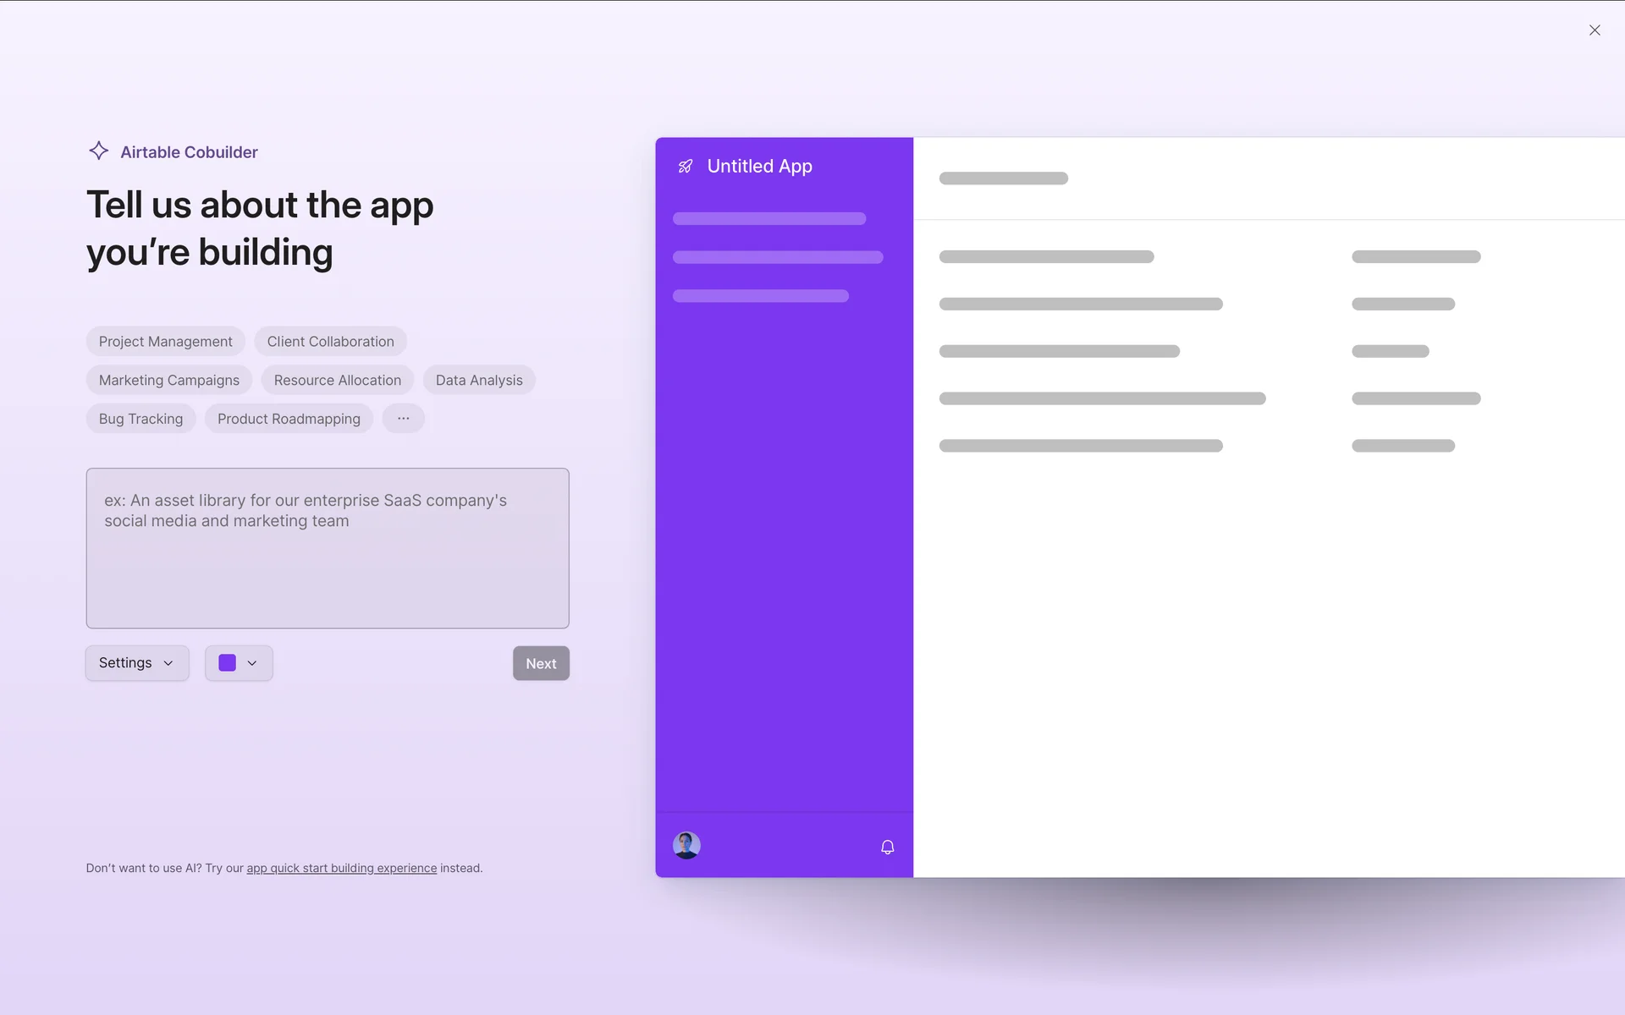Open the purple color picker dropdown
1625x1015 pixels.
[228, 663]
